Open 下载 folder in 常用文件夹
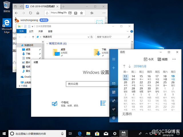183x137 pixels. pos(101,52)
